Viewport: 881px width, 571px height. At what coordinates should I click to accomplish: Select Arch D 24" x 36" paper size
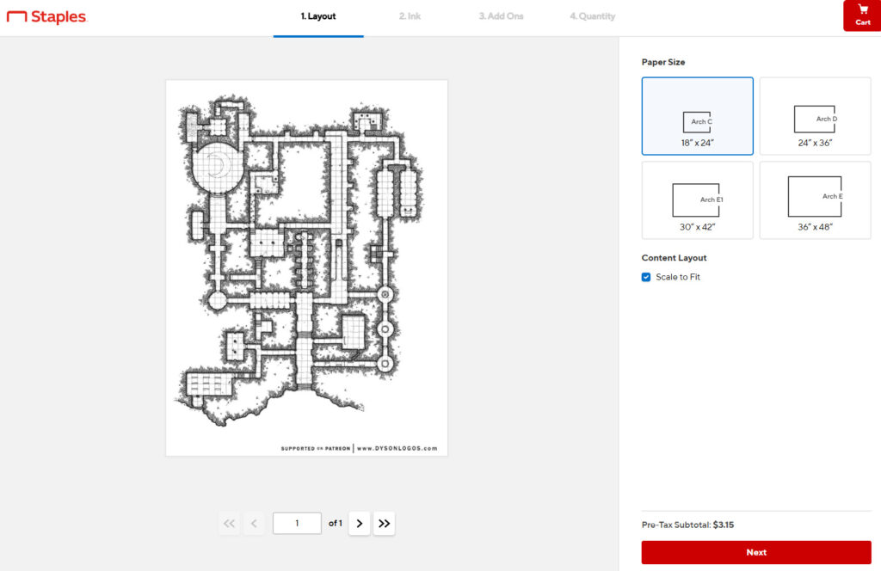coord(816,116)
